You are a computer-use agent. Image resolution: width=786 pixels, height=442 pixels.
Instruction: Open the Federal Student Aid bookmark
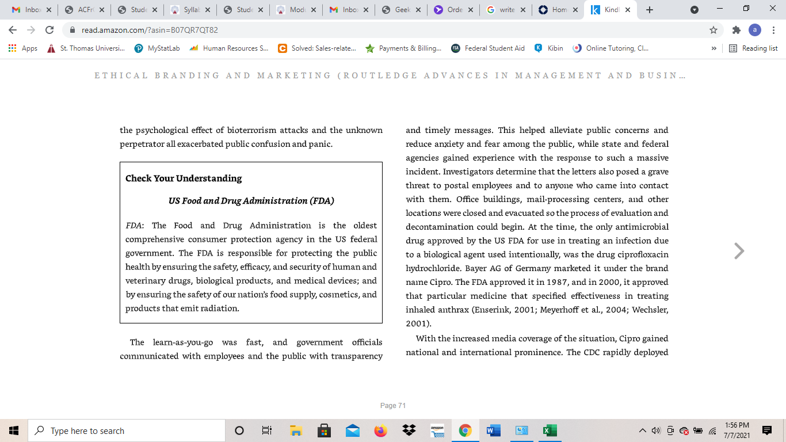pyautogui.click(x=488, y=48)
